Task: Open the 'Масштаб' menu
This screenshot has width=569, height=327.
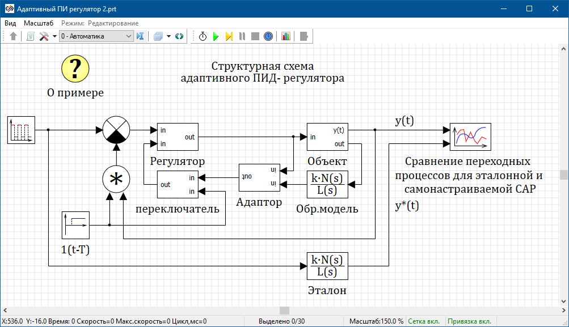Action: coord(38,23)
